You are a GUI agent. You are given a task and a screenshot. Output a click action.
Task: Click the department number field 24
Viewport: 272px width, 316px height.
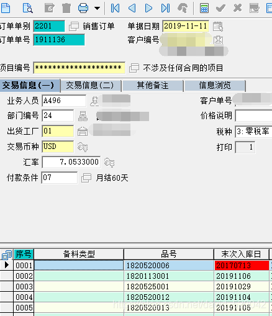[58, 115]
